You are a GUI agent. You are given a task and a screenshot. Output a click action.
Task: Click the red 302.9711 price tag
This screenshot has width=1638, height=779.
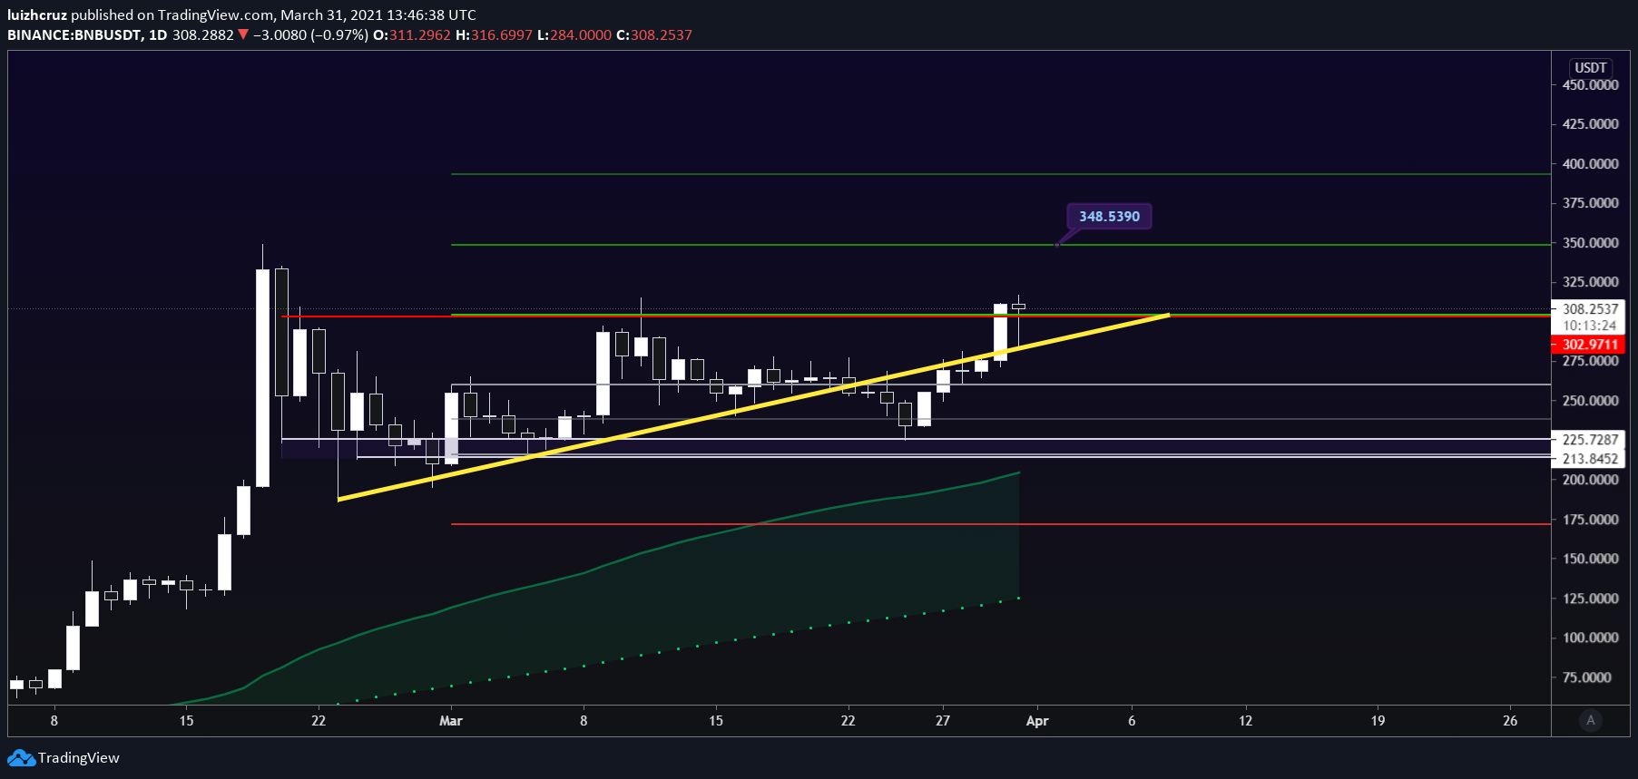click(1589, 345)
